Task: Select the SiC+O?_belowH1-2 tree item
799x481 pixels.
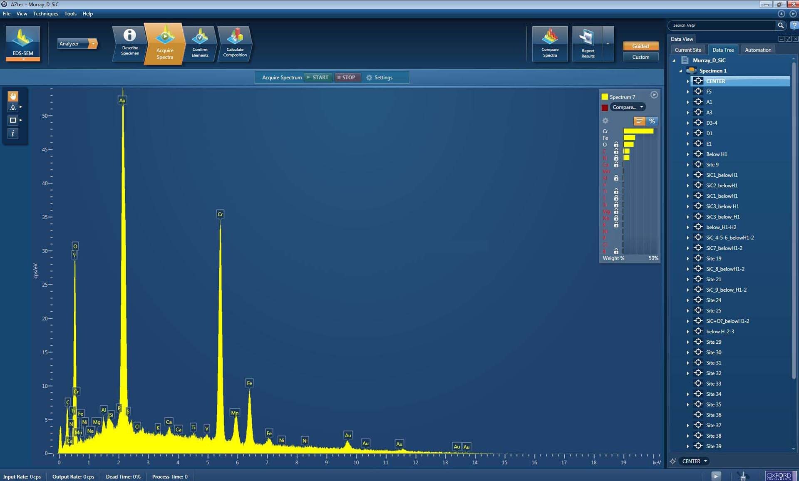Action: coord(727,321)
